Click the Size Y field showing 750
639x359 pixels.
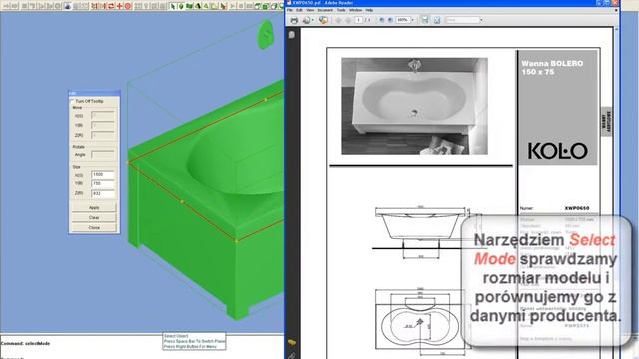tap(103, 183)
